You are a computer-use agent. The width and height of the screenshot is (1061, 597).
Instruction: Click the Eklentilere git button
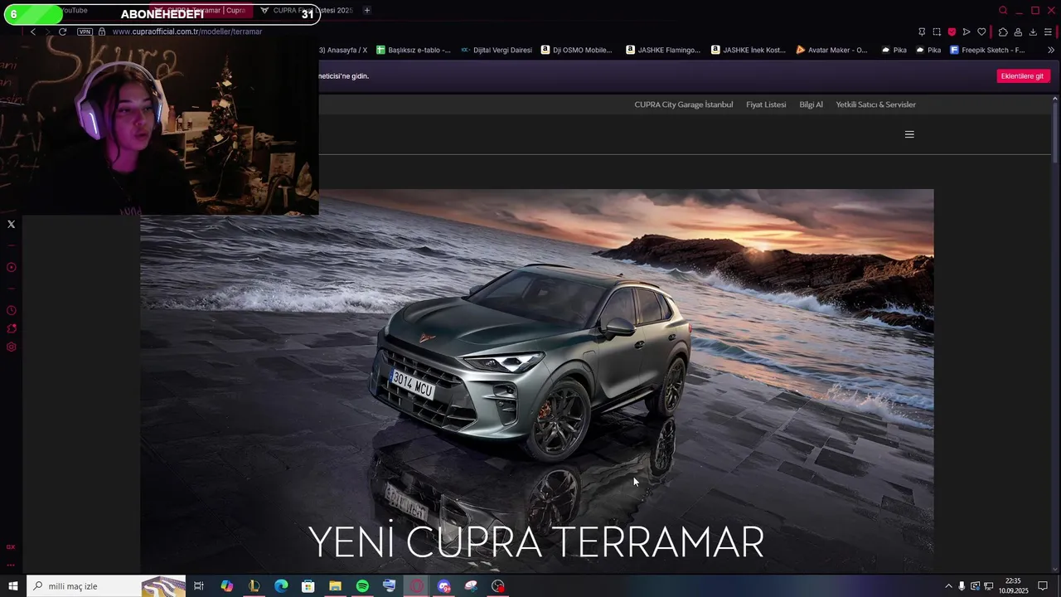pos(1023,76)
